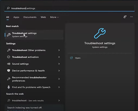This screenshot has height=111, width=138.
Task: Click the Open external-link icon
Action: [71, 58]
